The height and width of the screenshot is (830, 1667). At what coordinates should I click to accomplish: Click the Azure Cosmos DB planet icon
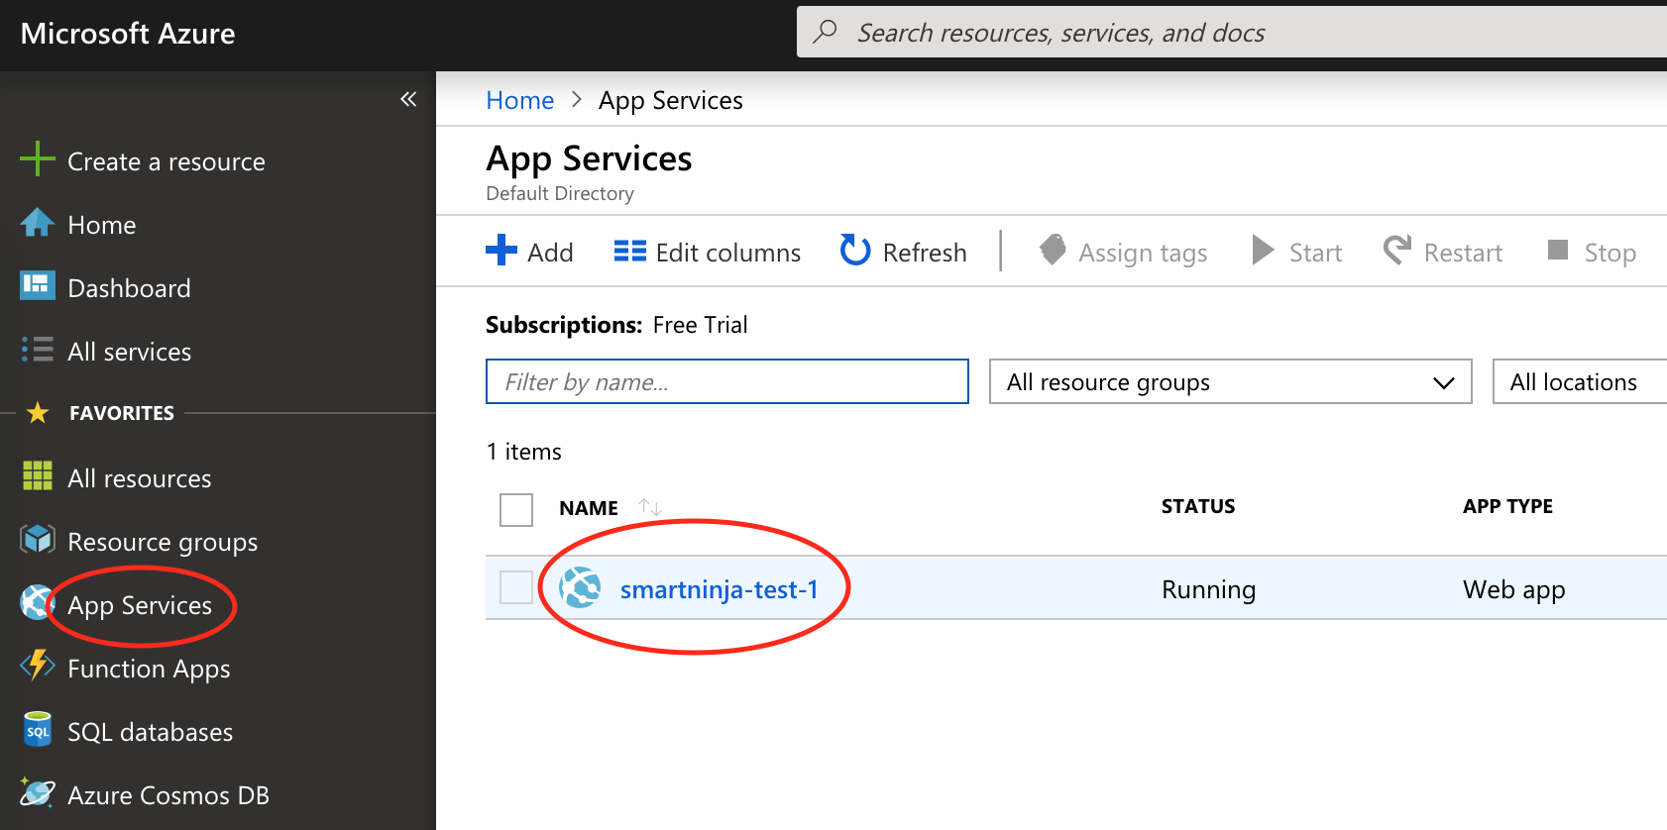click(38, 792)
